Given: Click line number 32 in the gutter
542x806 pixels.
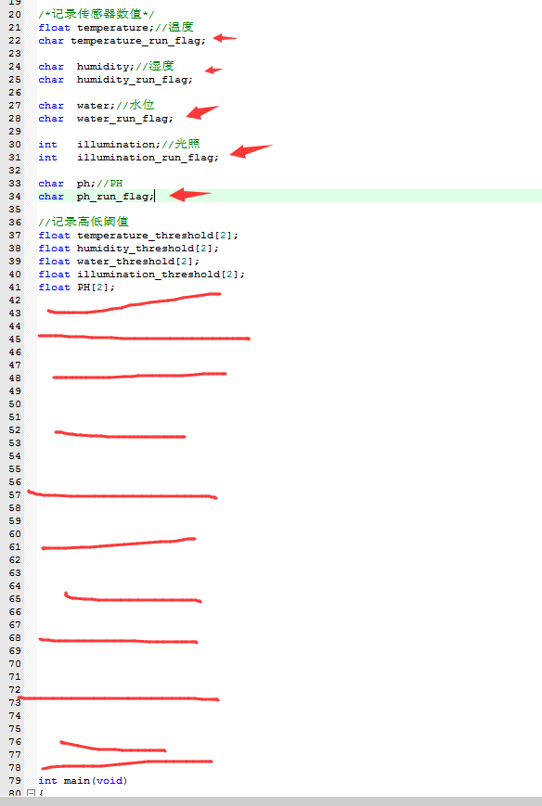Looking at the screenshot, I should click(15, 171).
